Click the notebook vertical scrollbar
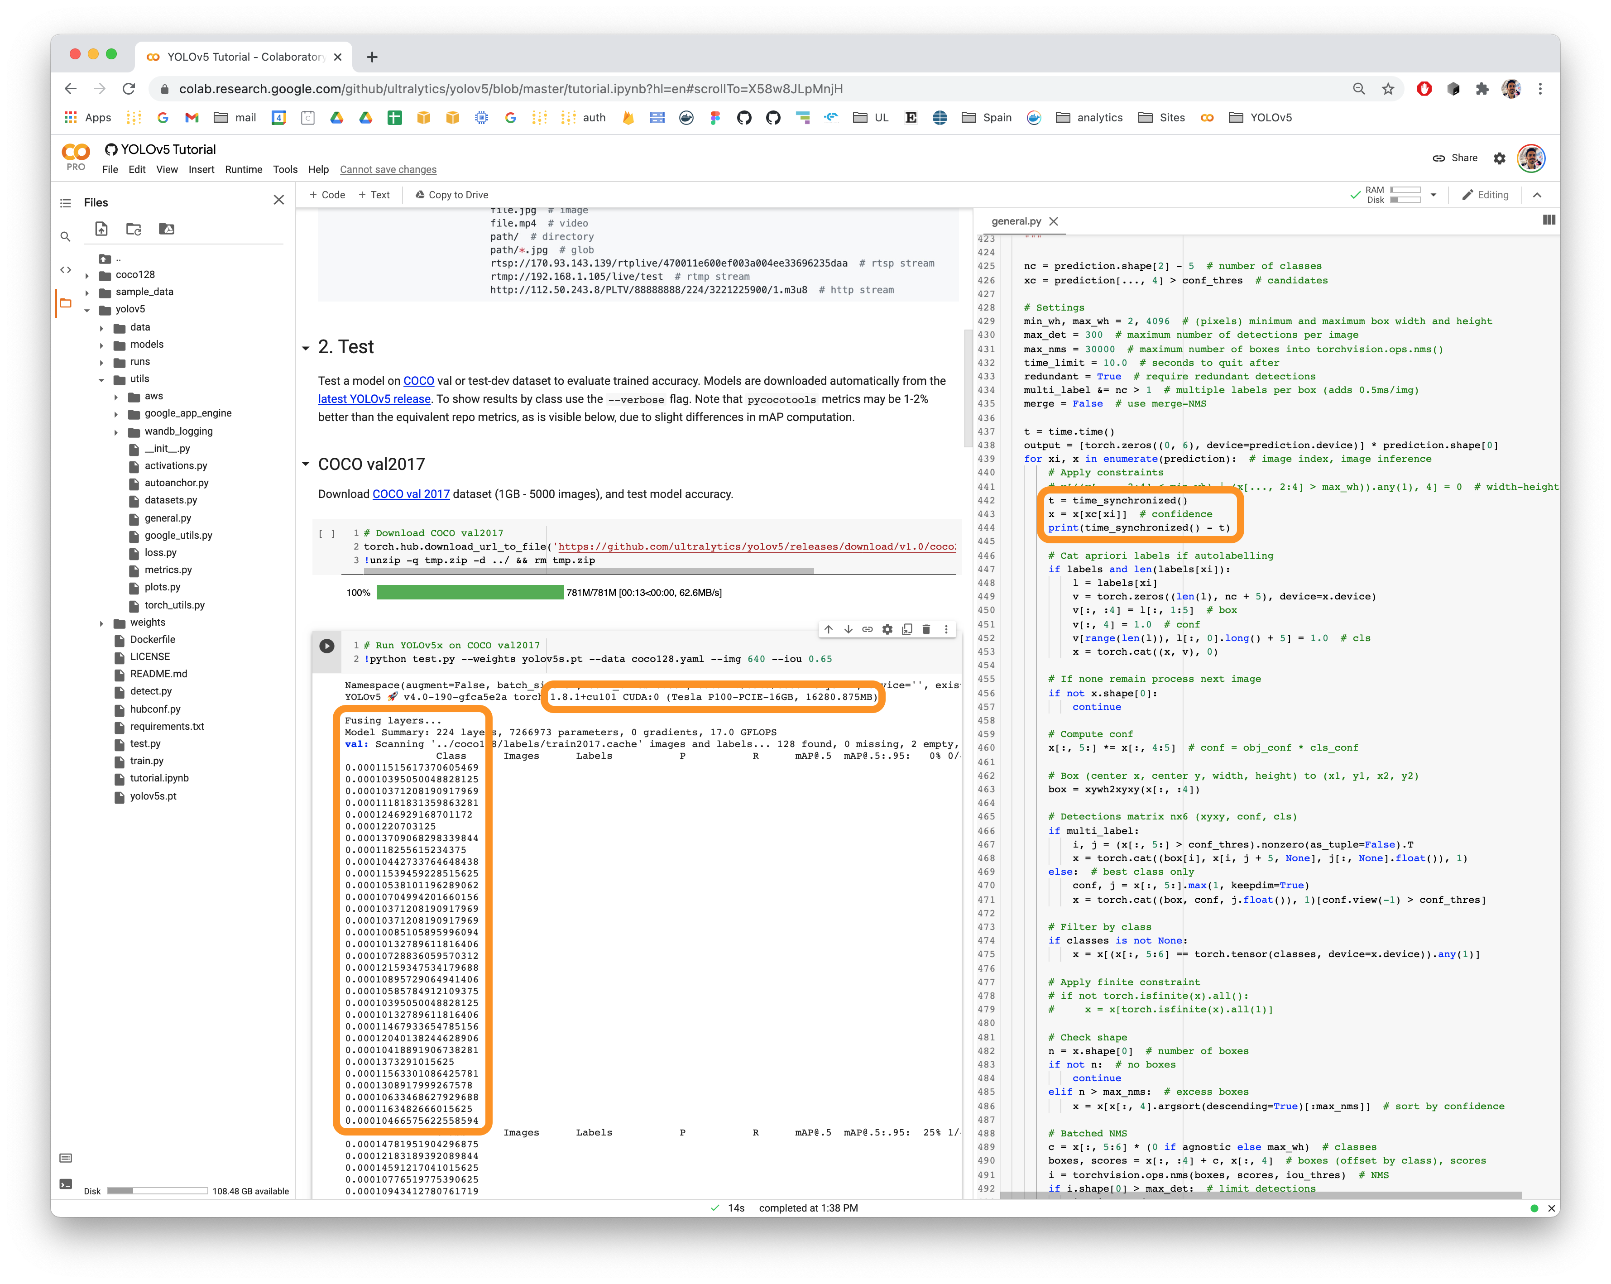 969,388
